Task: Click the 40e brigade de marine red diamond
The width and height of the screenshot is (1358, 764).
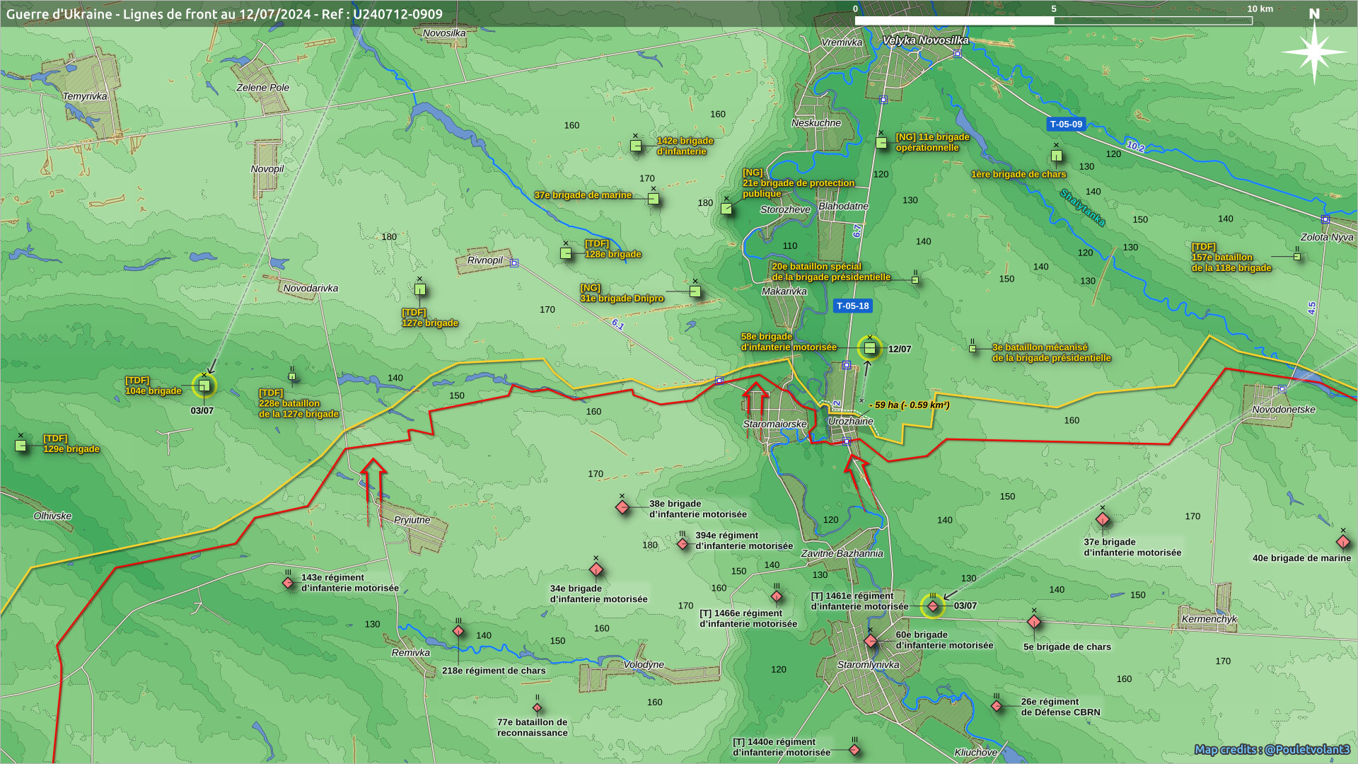Action: coord(1343,542)
